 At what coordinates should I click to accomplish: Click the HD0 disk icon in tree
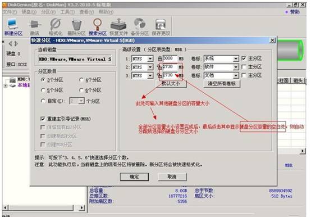(12, 80)
